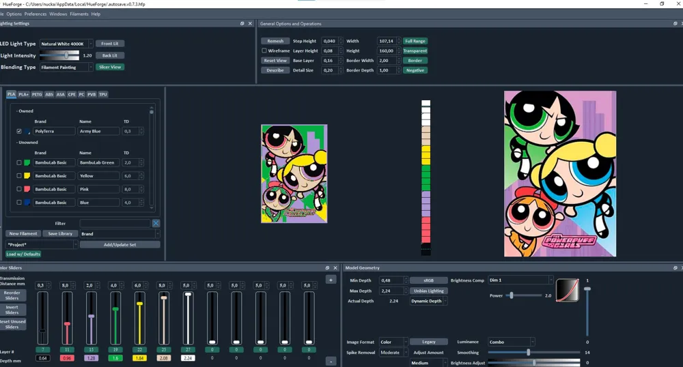Check the BambuLab Basic Pink filament checkbox

click(x=18, y=189)
